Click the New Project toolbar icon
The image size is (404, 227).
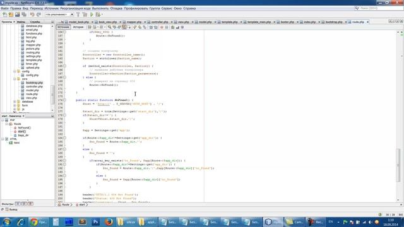11,15
